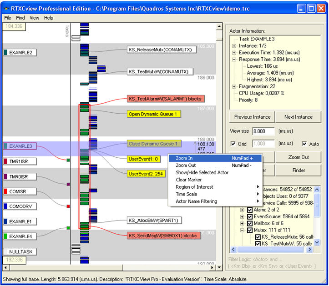Uncheck the KS_ReleaseMutx filter checkbox

click(x=258, y=237)
